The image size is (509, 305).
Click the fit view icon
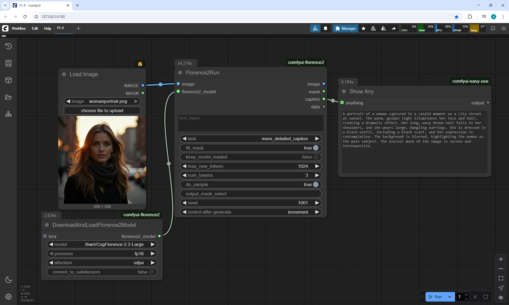(x=501, y=278)
